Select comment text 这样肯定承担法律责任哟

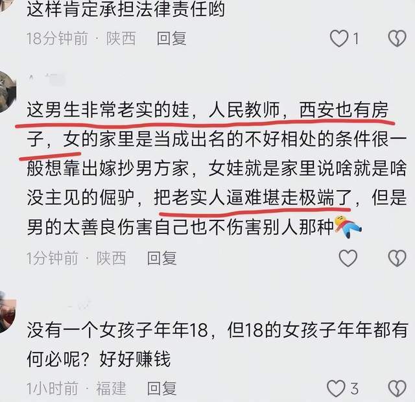click(126, 10)
